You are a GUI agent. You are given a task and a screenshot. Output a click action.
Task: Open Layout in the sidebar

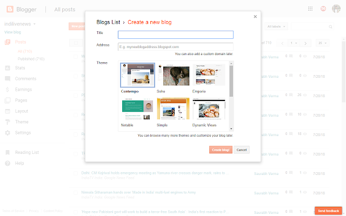point(22,111)
